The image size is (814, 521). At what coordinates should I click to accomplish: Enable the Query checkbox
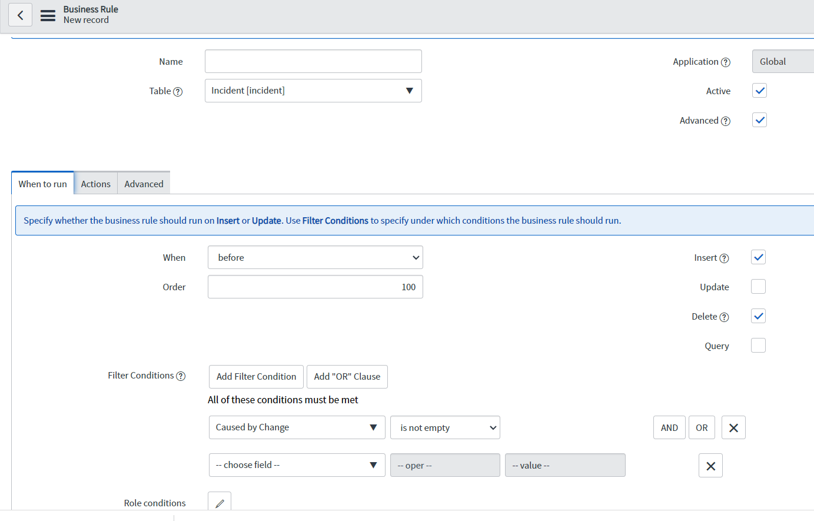758,345
